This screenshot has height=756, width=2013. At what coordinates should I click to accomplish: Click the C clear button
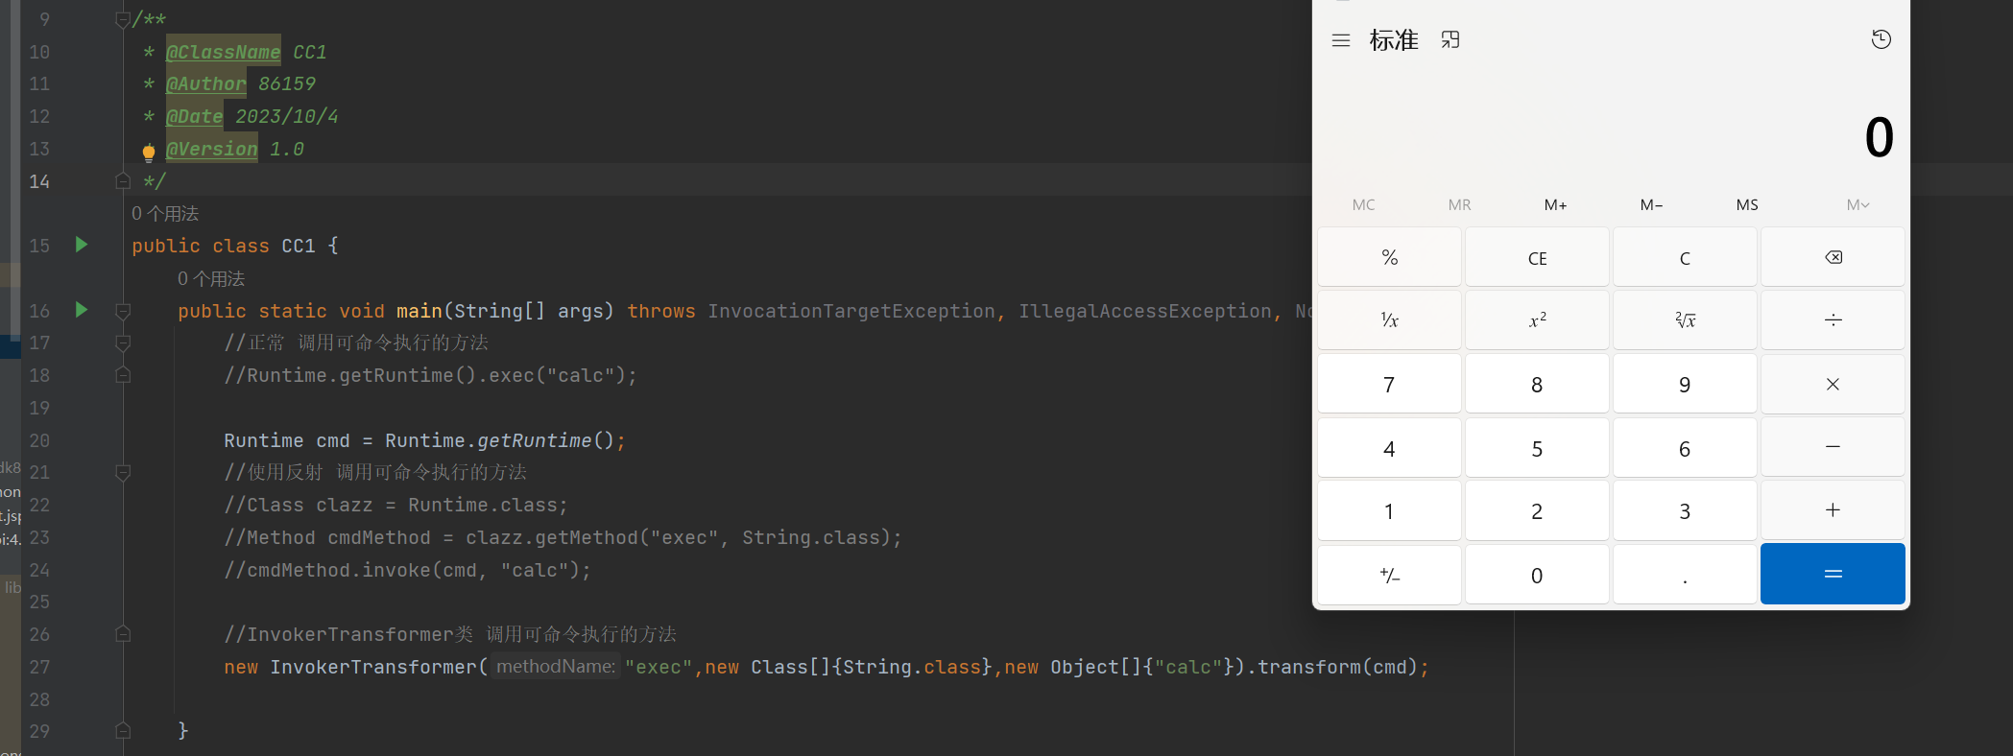[1685, 257]
